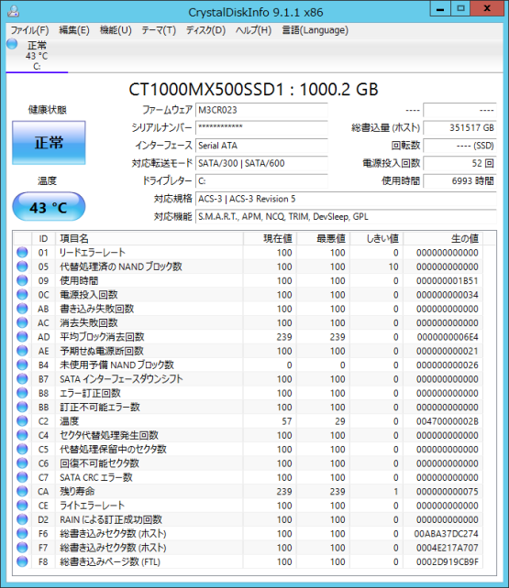Click the status orb in row AC 消去失敗回数
Screen dimensions: 509x588
click(x=22, y=323)
